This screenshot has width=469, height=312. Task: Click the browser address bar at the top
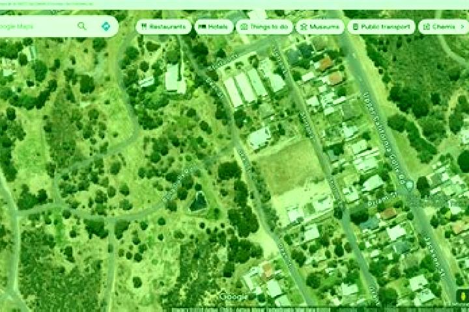click(234, 4)
